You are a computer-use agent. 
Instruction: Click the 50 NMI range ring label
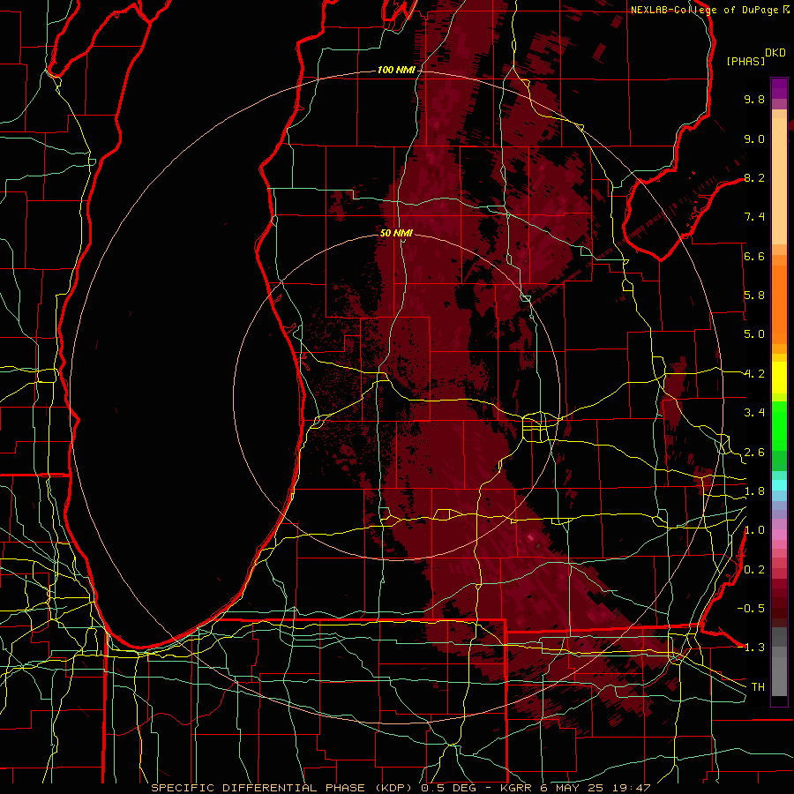point(396,233)
